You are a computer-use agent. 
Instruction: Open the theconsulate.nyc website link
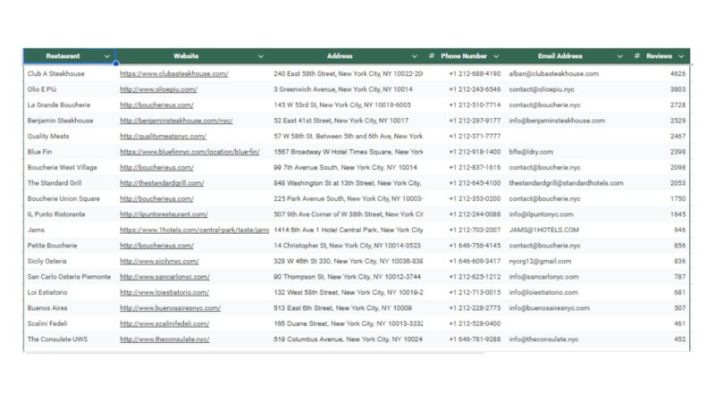click(x=164, y=339)
